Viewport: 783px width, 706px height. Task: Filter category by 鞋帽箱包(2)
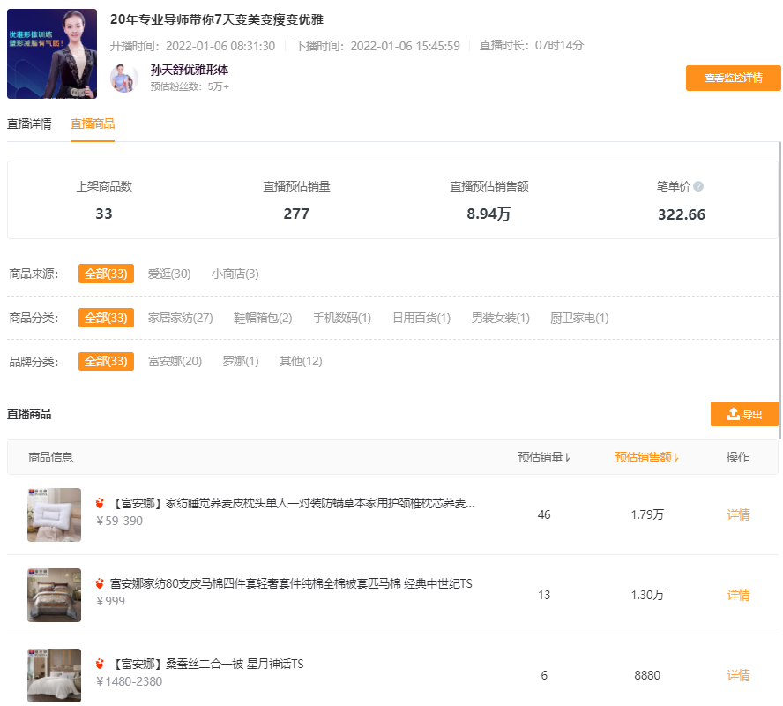[263, 318]
